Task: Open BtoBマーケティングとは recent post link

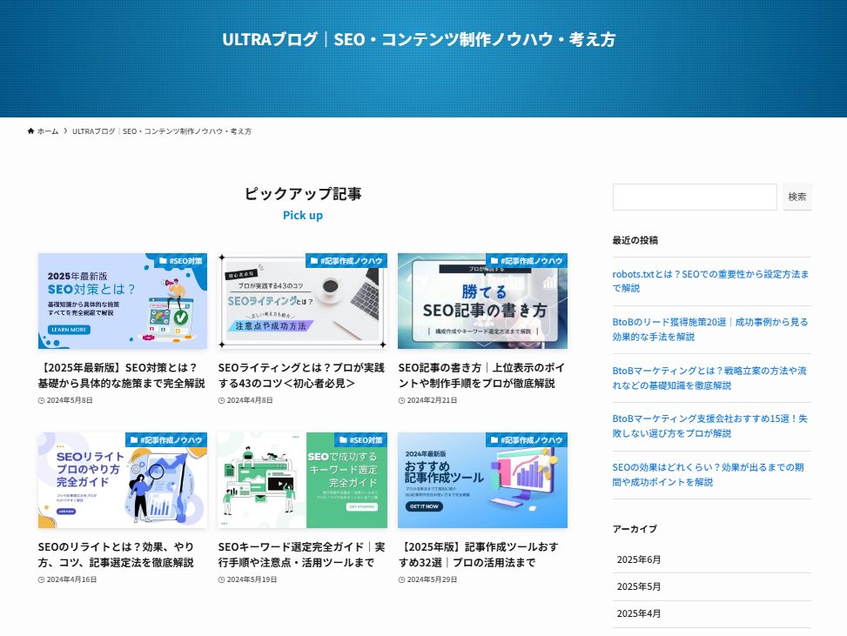Action: 709,378
